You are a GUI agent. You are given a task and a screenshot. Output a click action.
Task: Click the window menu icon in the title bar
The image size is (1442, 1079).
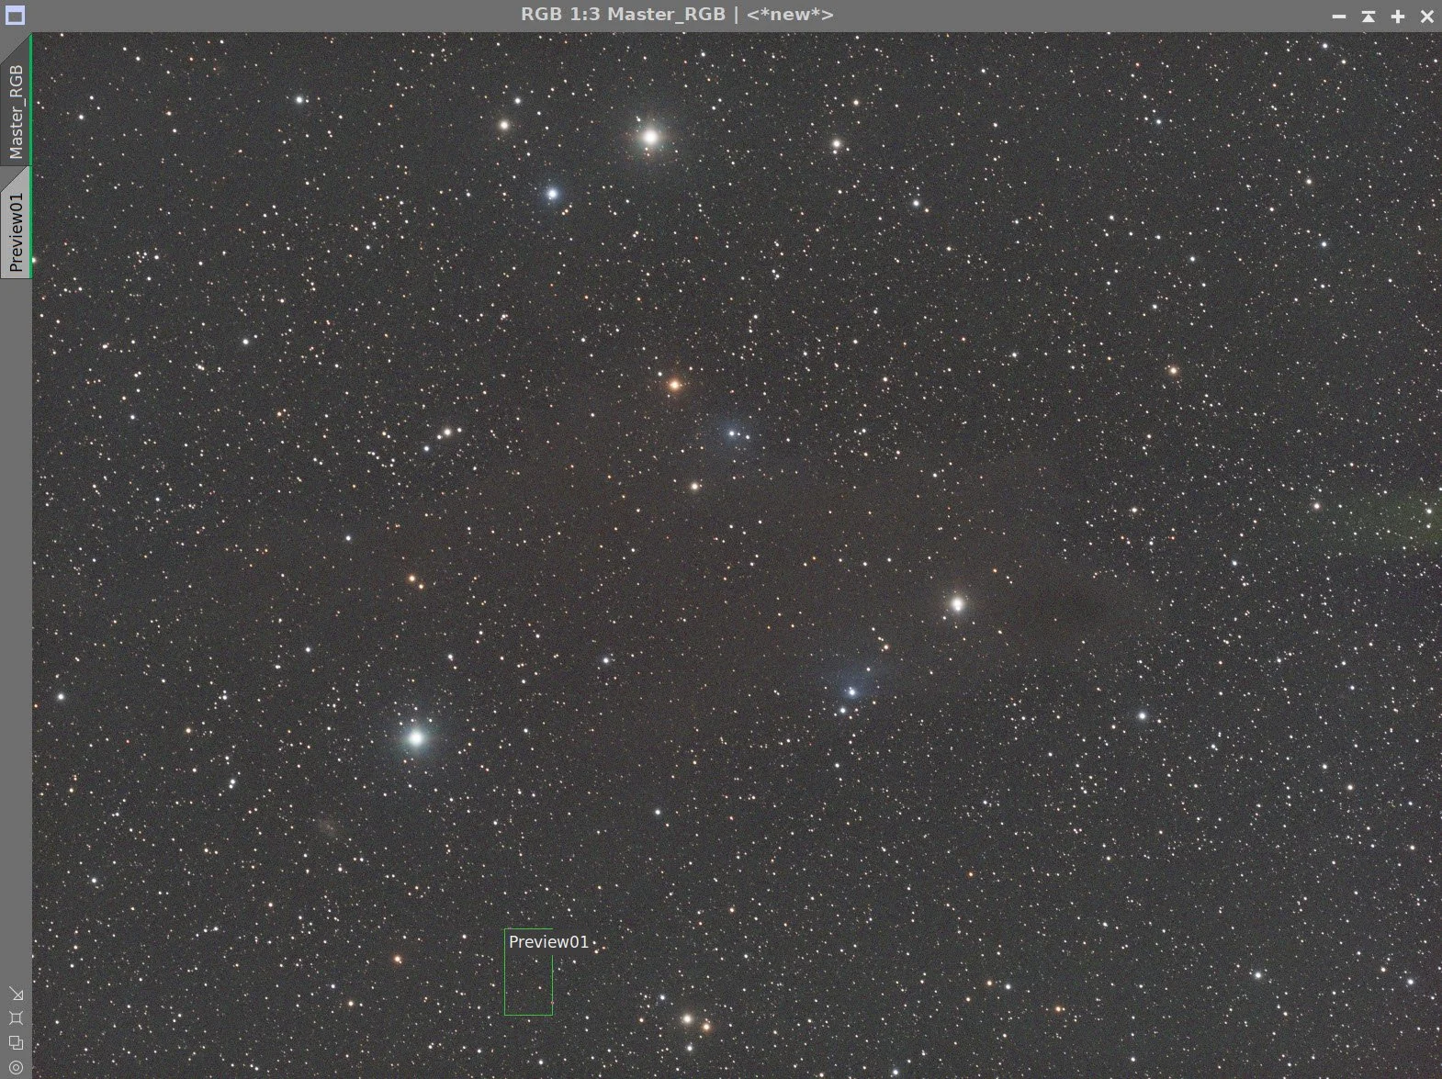(15, 15)
